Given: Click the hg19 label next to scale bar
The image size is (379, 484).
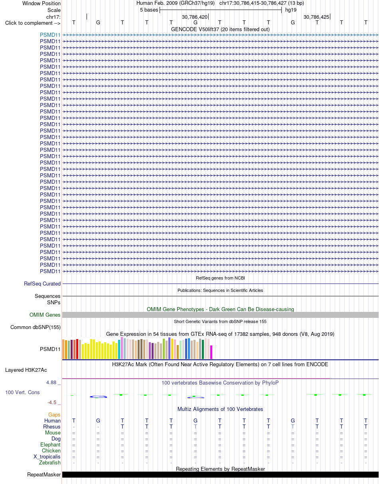Looking at the screenshot, I should pyautogui.click(x=290, y=10).
